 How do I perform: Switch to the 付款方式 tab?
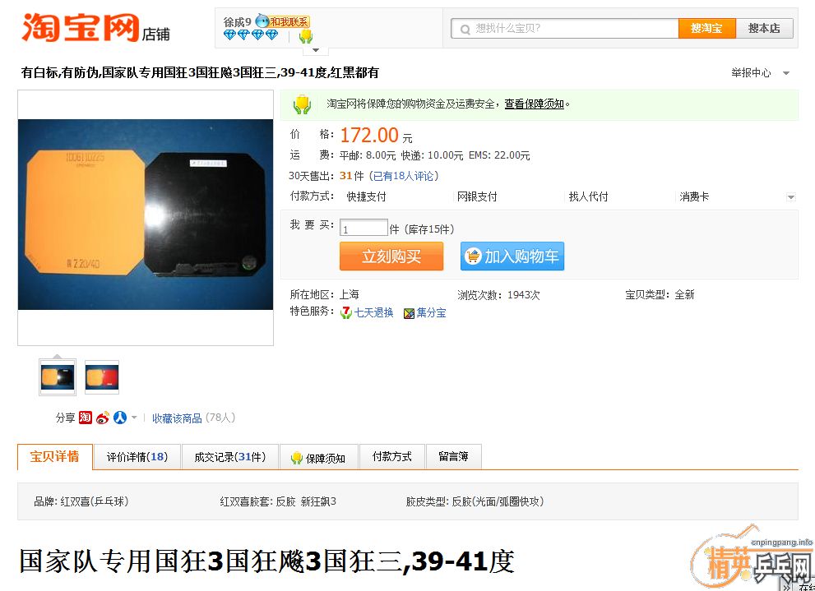coord(392,457)
